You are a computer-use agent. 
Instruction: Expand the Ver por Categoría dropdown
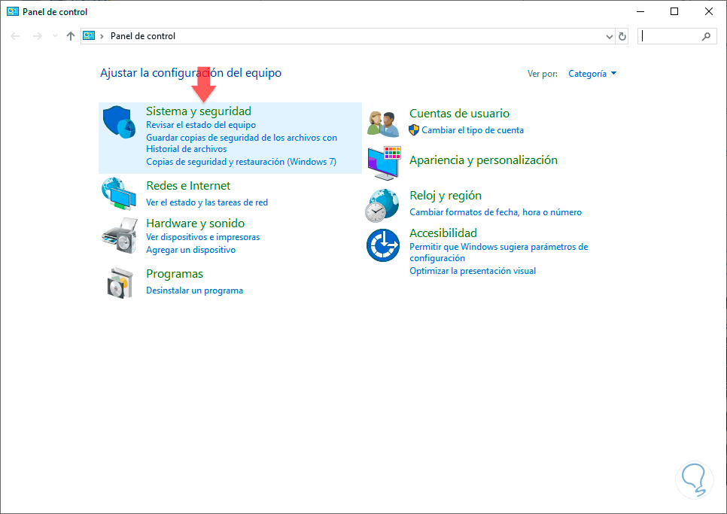tap(592, 74)
